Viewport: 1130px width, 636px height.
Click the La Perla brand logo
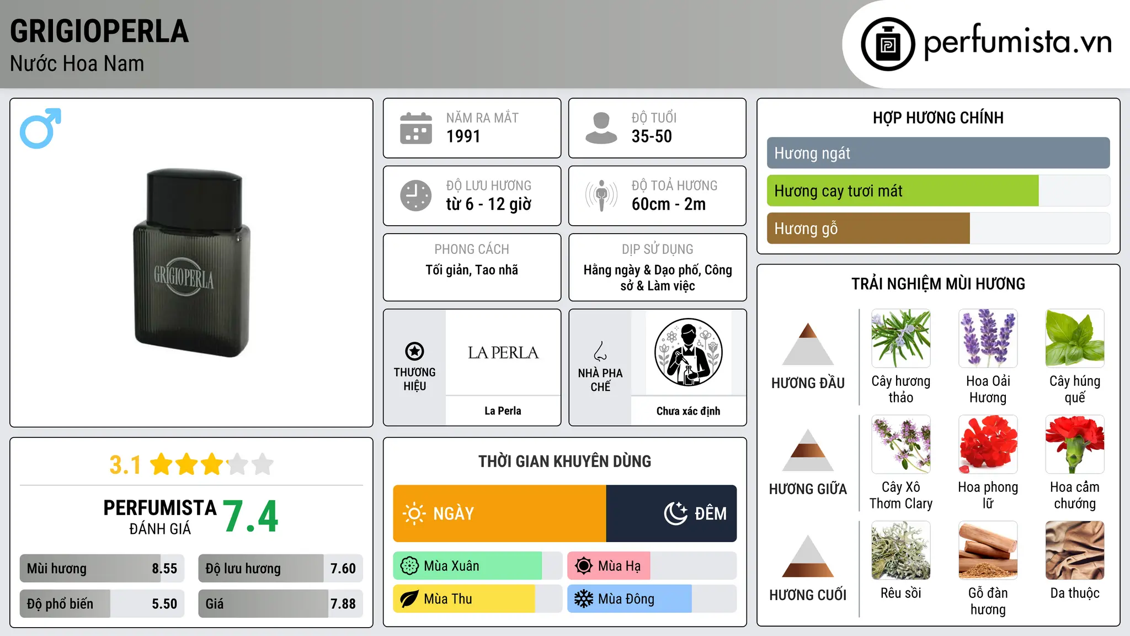[503, 352]
